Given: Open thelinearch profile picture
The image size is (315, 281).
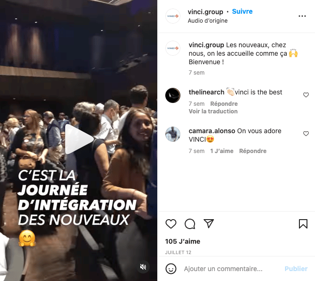Looking at the screenshot, I should tap(173, 95).
